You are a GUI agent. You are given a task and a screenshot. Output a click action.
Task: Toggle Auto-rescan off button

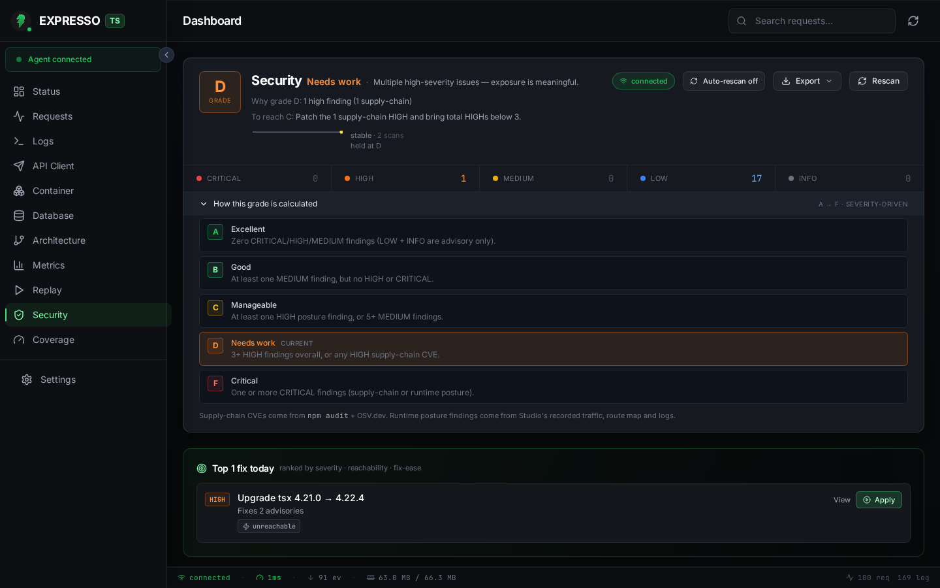pyautogui.click(x=724, y=81)
